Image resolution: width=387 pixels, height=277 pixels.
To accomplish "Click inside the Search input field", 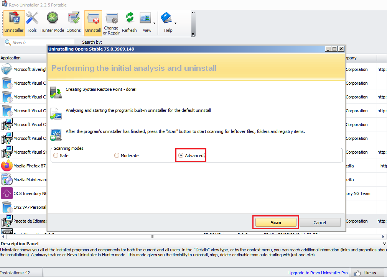I will click(38, 42).
